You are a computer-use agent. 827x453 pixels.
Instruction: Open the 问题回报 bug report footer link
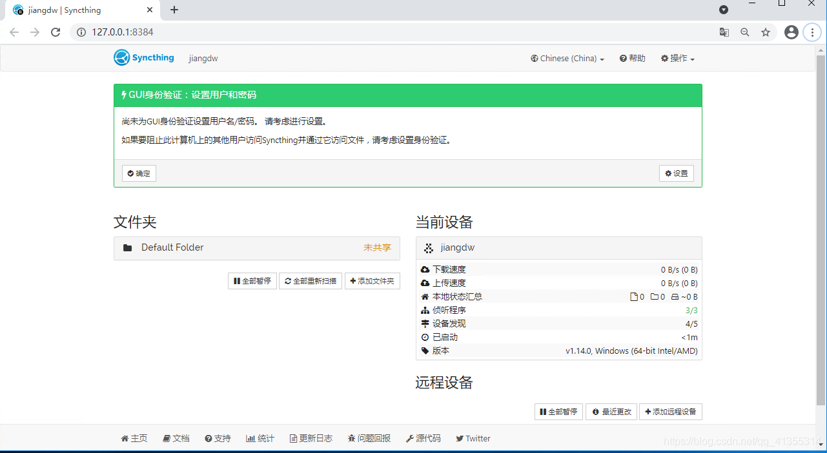(x=369, y=438)
